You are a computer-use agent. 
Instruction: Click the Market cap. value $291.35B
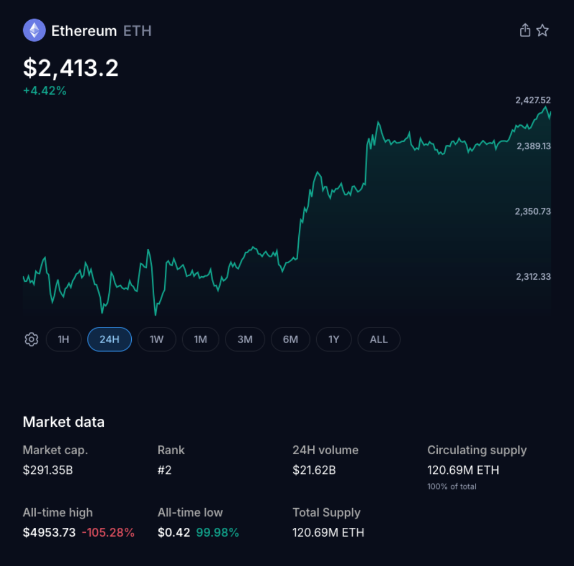pos(48,470)
